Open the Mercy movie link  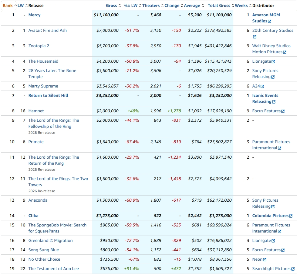tap(34, 15)
